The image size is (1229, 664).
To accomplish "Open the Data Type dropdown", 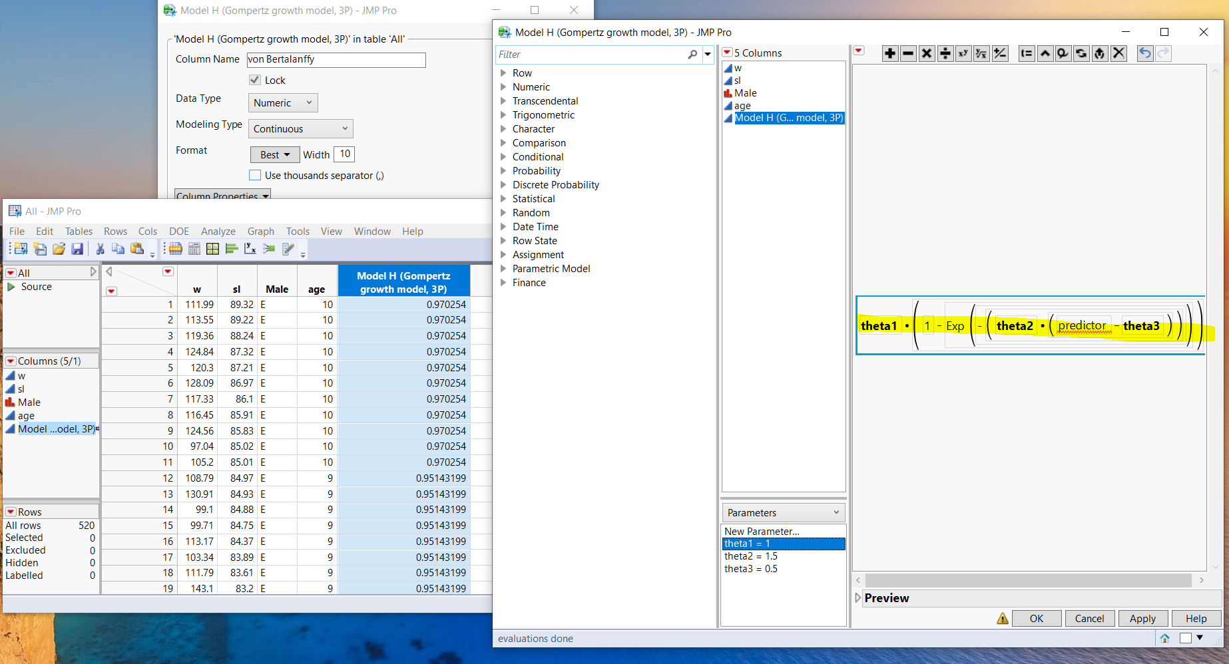I will point(282,102).
